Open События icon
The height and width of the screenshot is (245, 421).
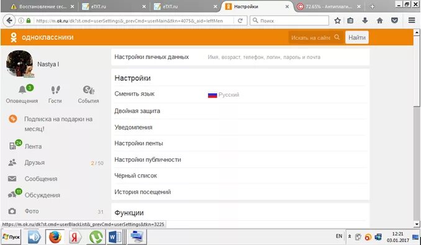[x=88, y=90]
